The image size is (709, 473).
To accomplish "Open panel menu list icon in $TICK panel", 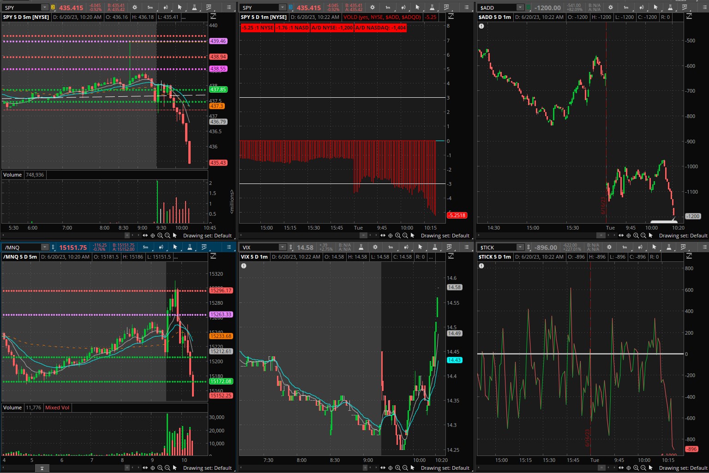I will [x=704, y=247].
